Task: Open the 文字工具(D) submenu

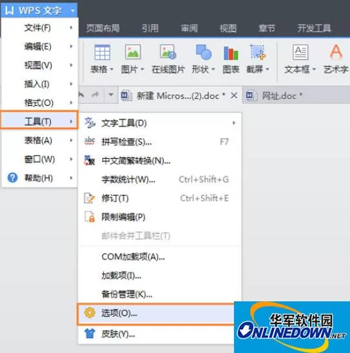Action: [x=160, y=123]
